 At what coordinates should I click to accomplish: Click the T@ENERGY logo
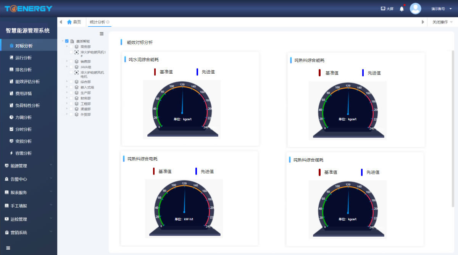pyautogui.click(x=29, y=8)
